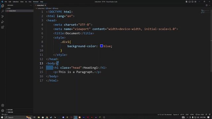Click the Spaces: 4 indentation status
Screen dimensions: 212x119
pyautogui.click(x=176, y=115)
